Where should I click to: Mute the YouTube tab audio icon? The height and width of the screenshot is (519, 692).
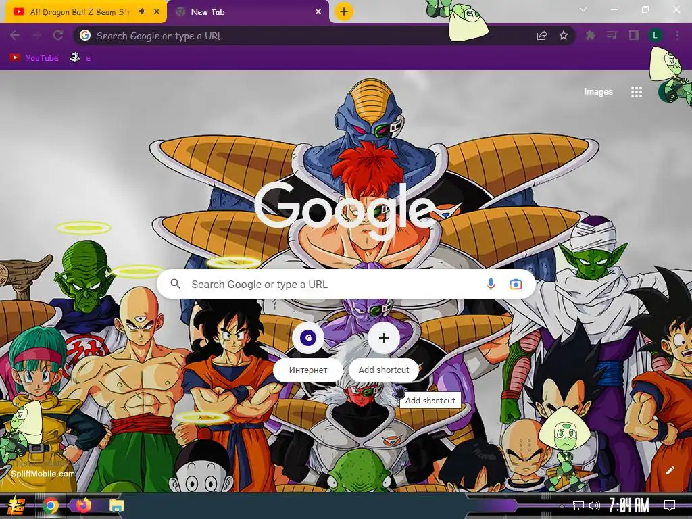point(142,11)
